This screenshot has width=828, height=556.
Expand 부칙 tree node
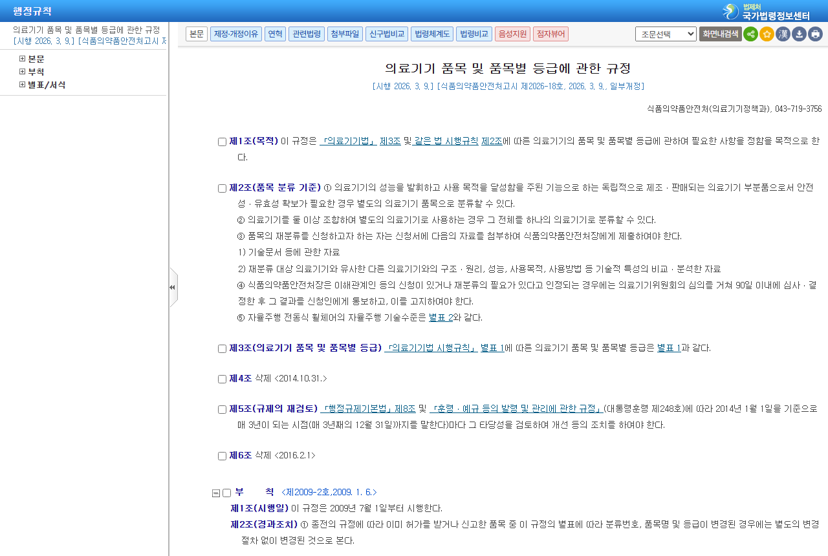[22, 72]
